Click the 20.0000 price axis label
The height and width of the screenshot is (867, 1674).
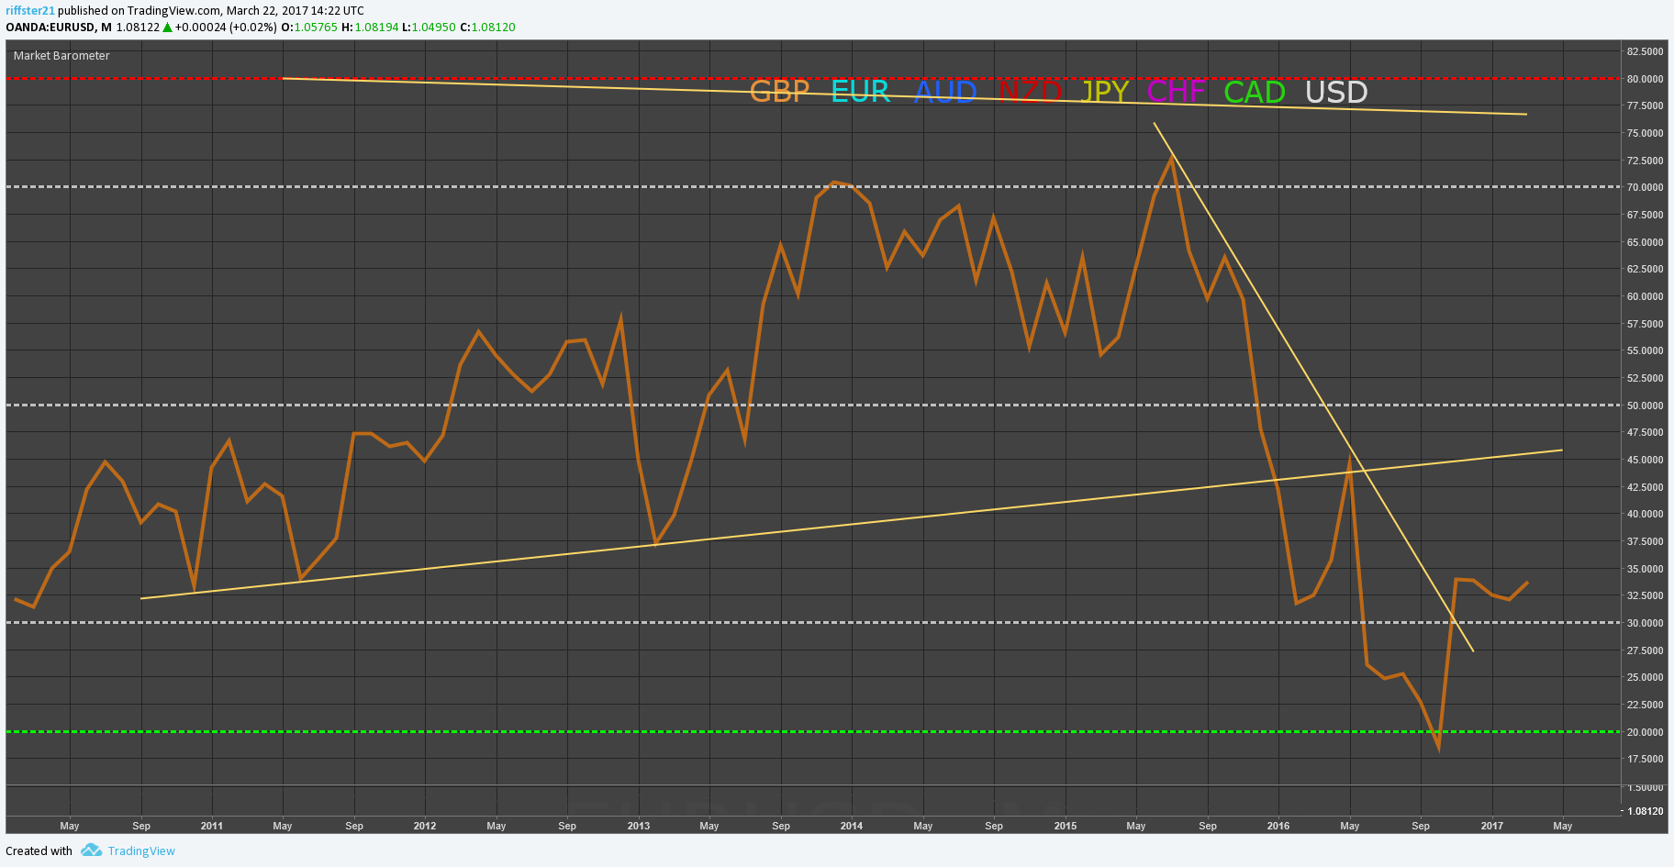tap(1645, 732)
